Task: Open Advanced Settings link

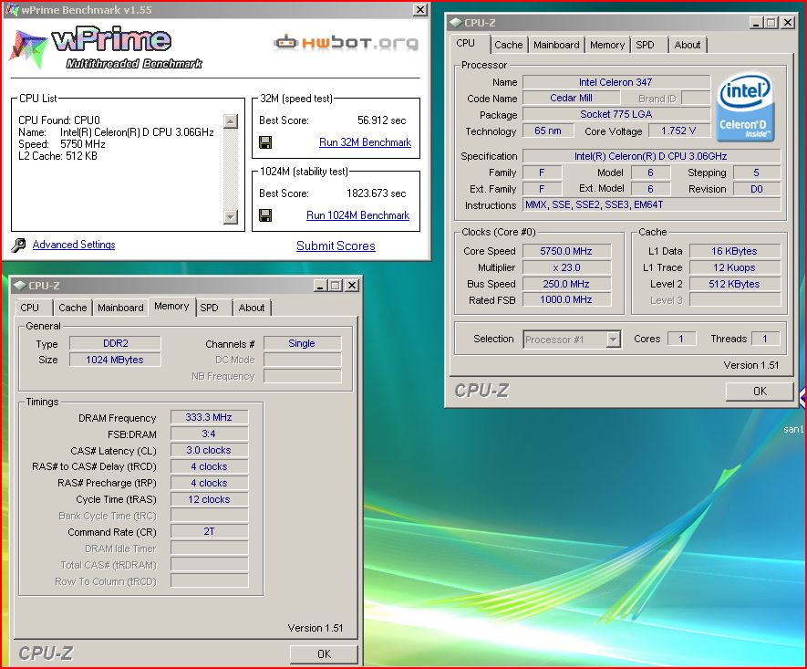Action: click(74, 245)
